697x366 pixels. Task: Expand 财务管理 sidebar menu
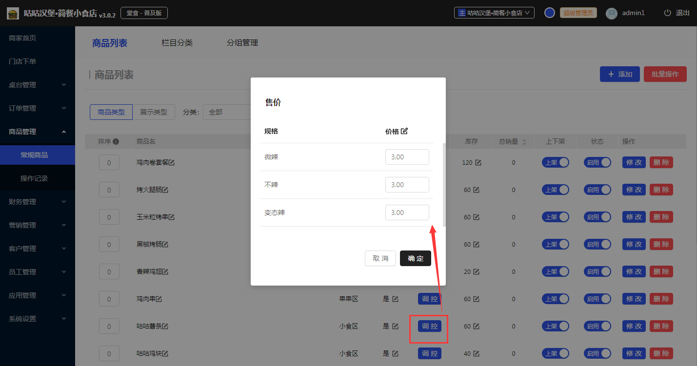(x=38, y=202)
